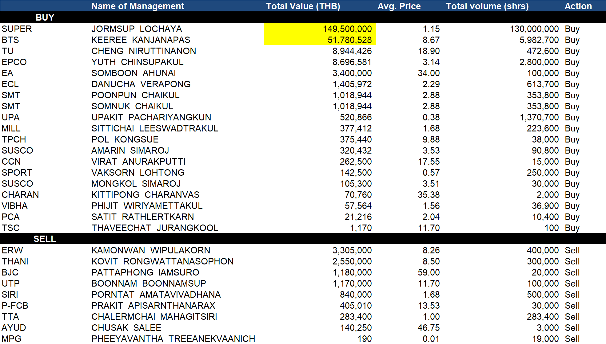Click the 'Total volume (shrs)' column header
Image resolution: width=606 pixels, height=344 pixels.
click(487, 6)
